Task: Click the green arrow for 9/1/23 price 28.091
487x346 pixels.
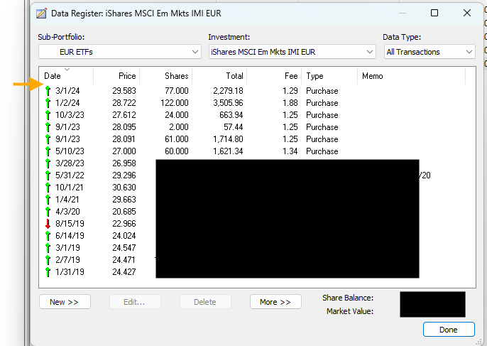Action: click(x=48, y=139)
